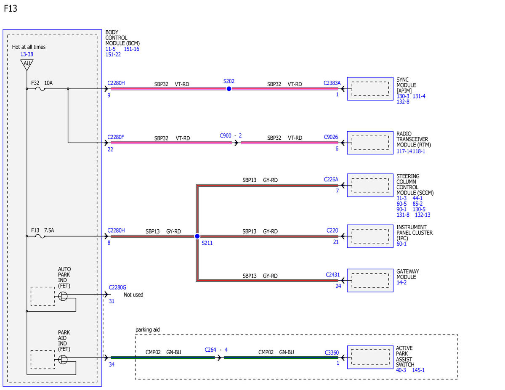Click the Gateway Module component box
The image size is (505, 390).
pyautogui.click(x=370, y=280)
